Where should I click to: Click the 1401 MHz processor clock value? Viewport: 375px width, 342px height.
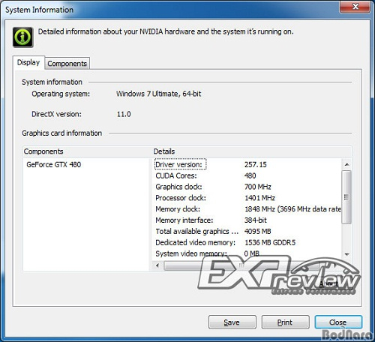tap(259, 198)
